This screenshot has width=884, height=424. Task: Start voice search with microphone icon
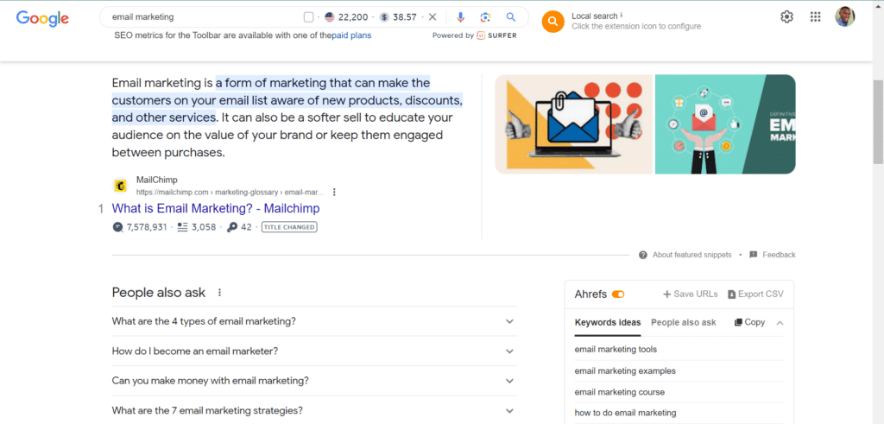pyautogui.click(x=461, y=17)
